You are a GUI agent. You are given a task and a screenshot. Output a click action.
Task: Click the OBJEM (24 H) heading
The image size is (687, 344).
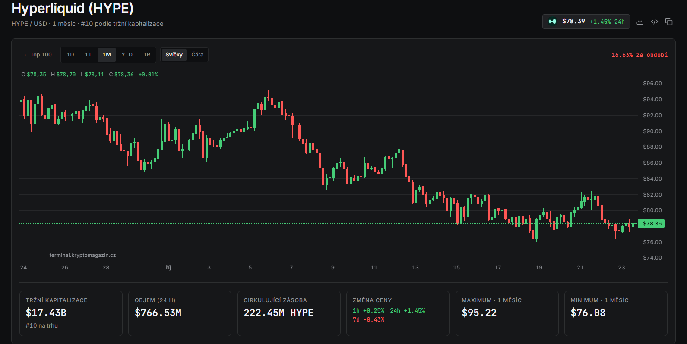click(x=155, y=300)
